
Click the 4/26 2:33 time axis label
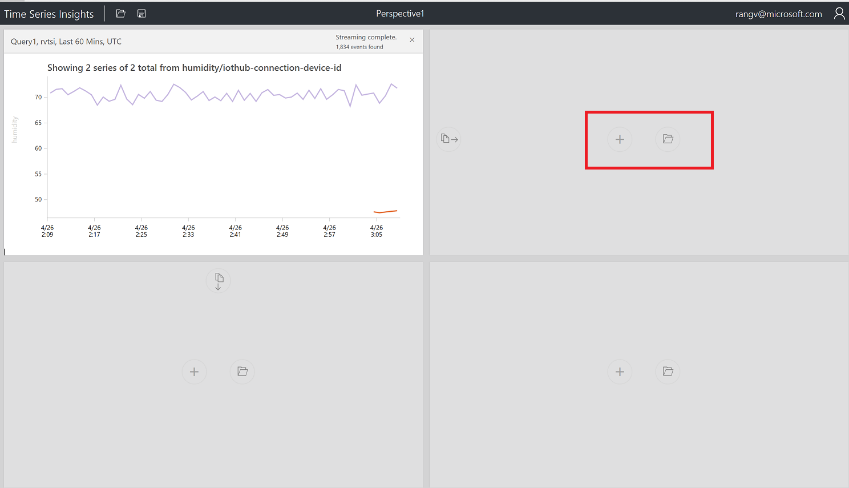[x=188, y=231]
